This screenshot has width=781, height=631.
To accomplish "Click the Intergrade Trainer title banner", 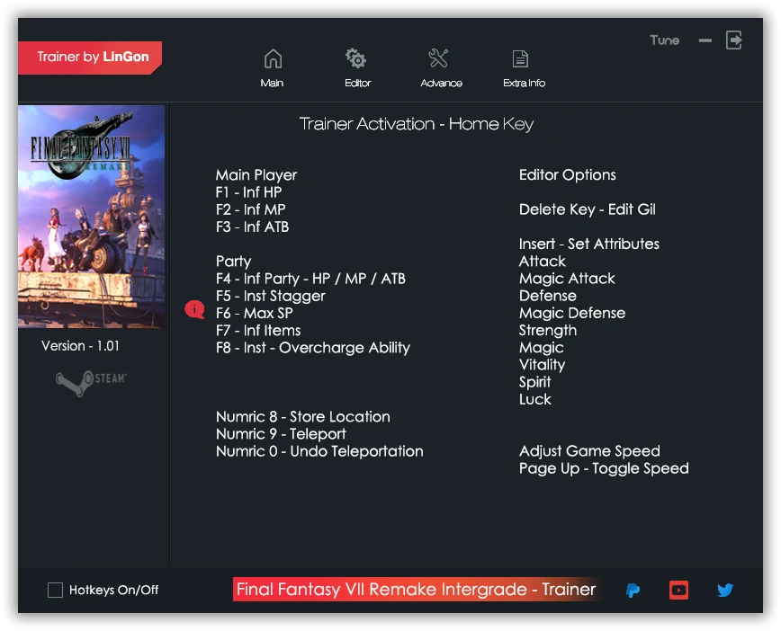I will coord(417,589).
